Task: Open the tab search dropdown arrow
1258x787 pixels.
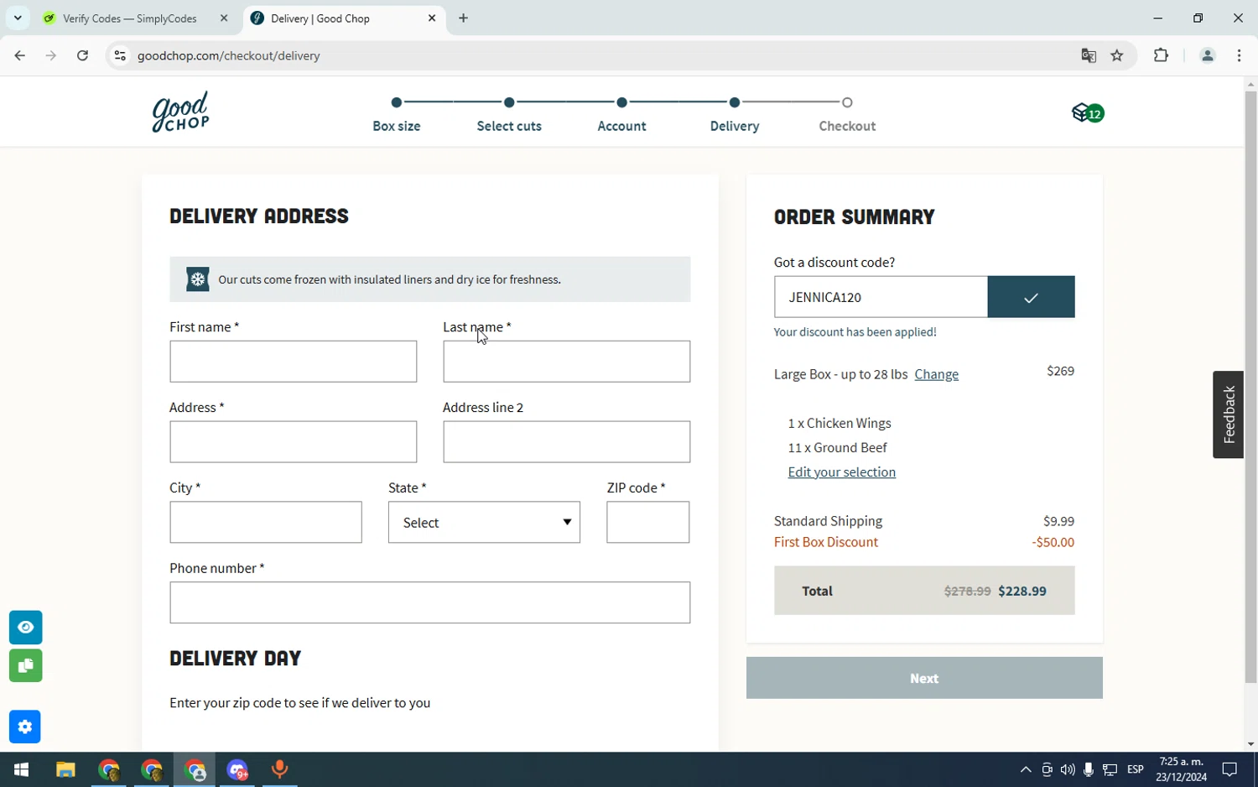Action: coord(18,18)
